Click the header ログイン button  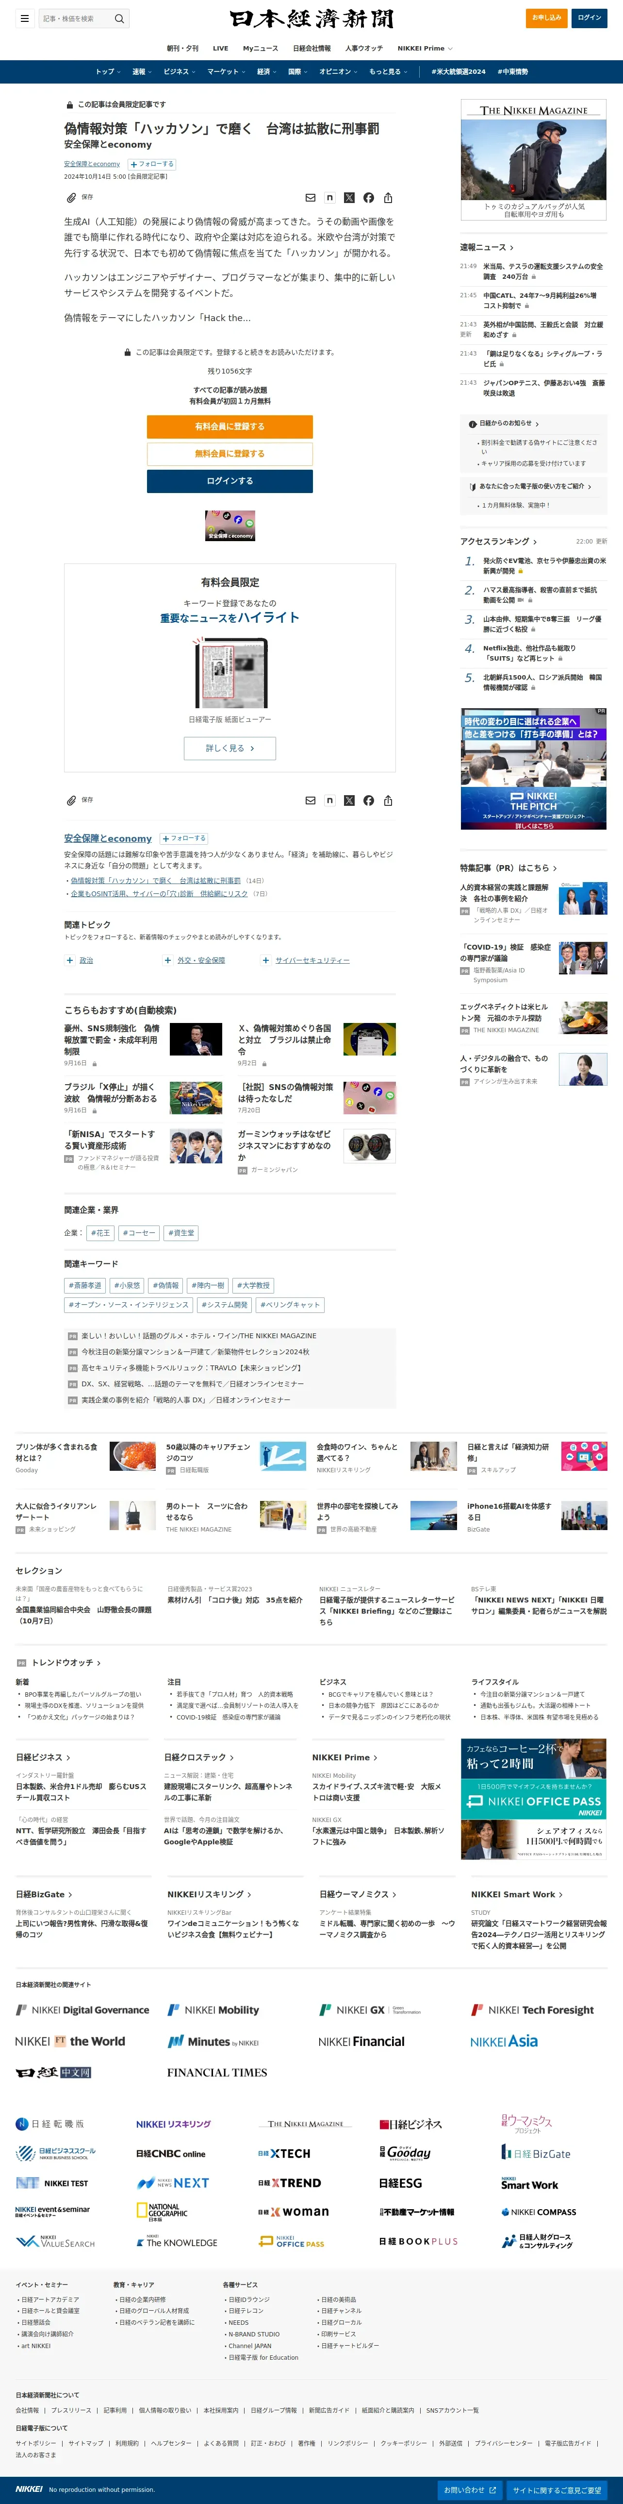(x=590, y=17)
